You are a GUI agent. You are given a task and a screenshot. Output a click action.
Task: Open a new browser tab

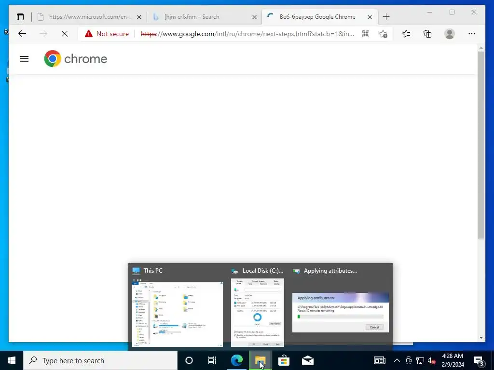pos(386,17)
